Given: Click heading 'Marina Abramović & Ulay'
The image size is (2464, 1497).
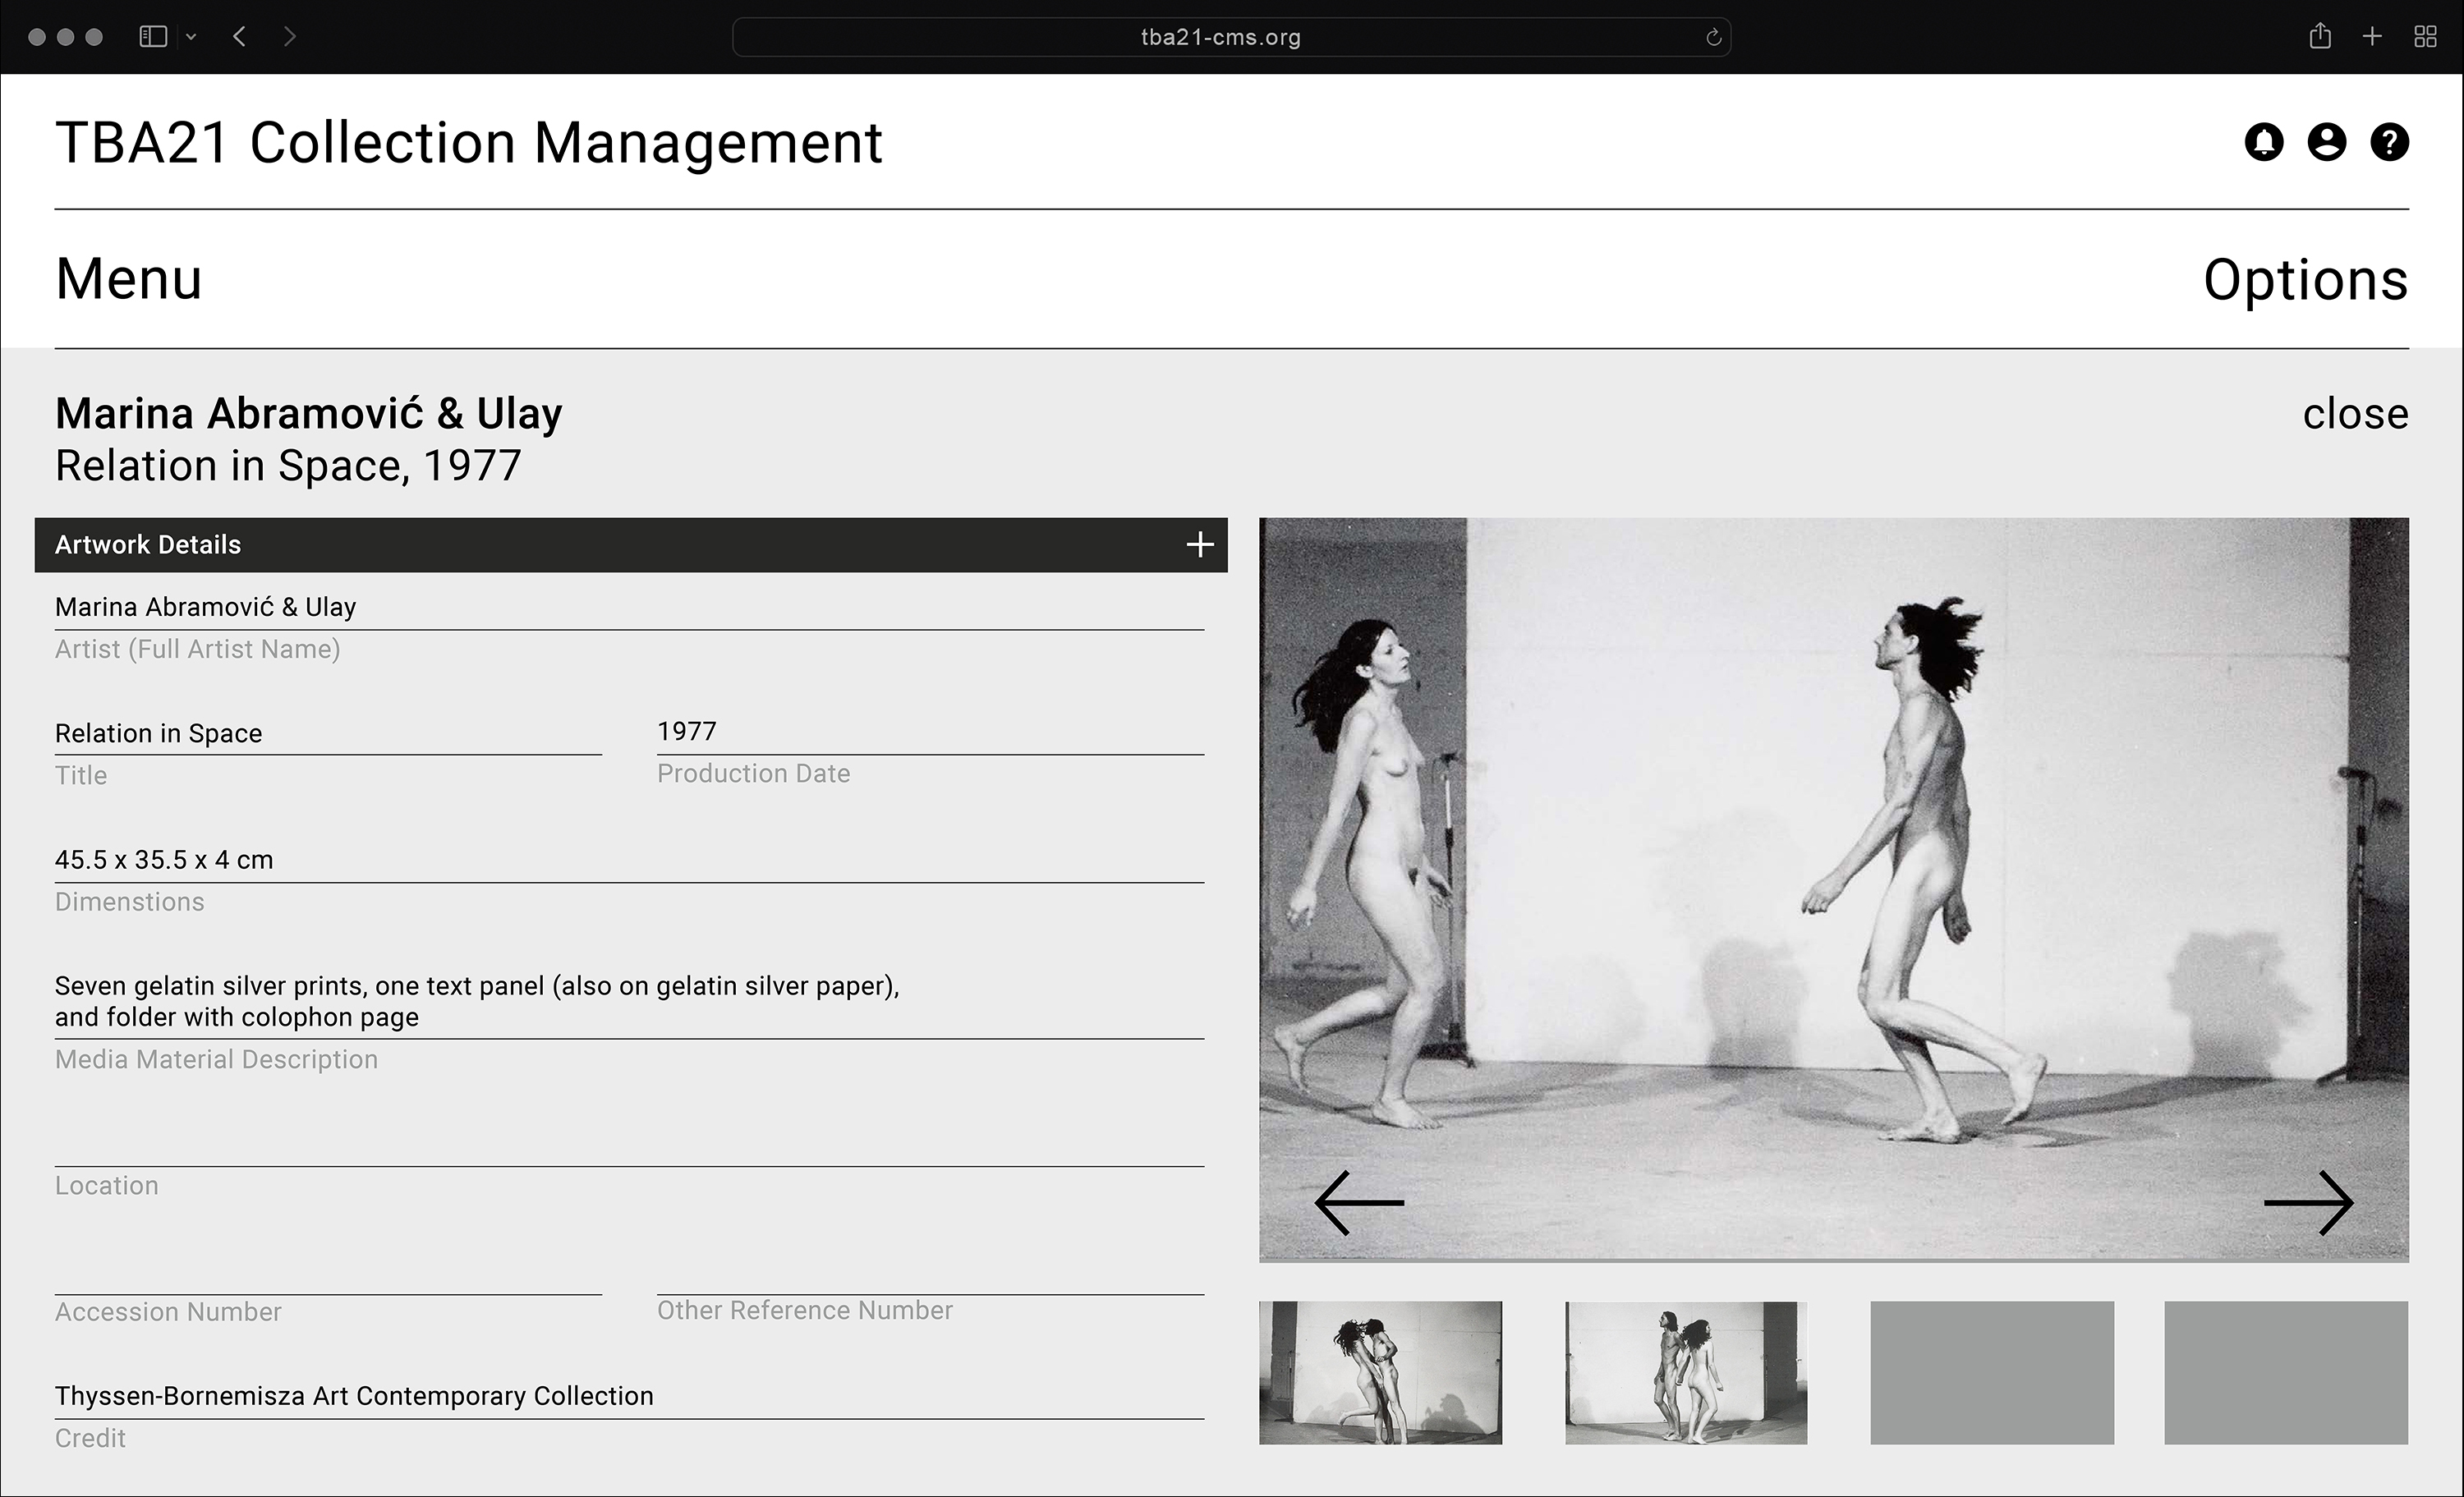Looking at the screenshot, I should pos(309,414).
